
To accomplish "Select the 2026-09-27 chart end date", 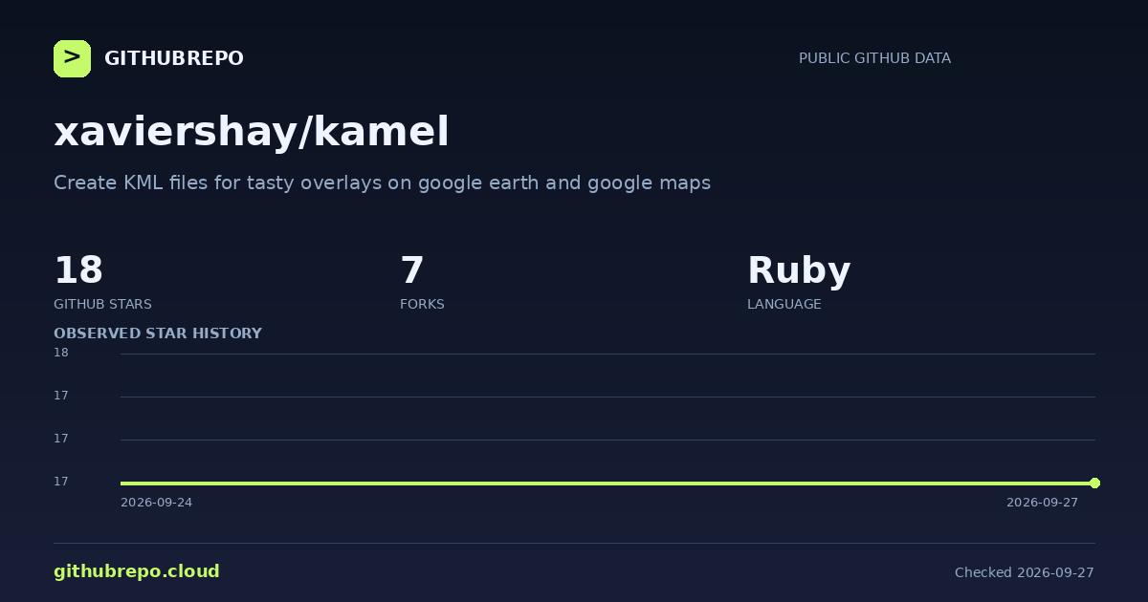I will click(1042, 503).
